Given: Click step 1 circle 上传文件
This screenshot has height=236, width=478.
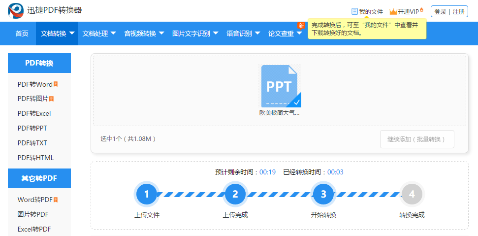Looking at the screenshot, I should tap(147, 194).
